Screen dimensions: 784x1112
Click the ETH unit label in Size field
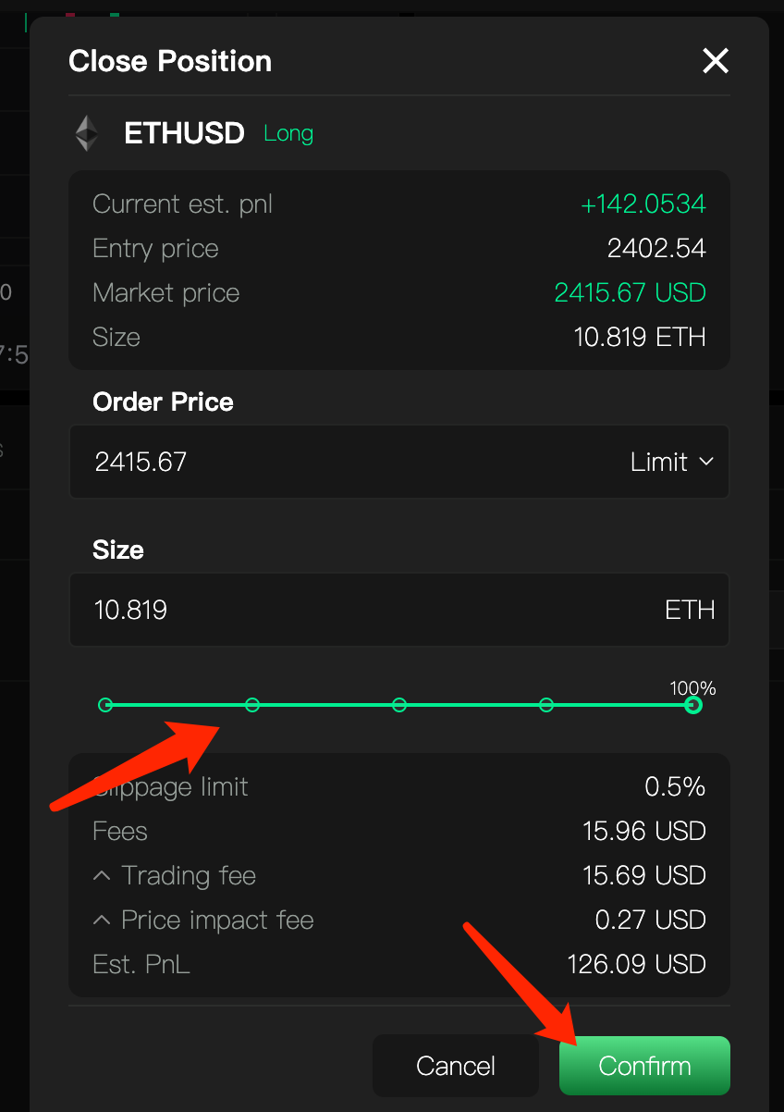[x=690, y=610]
